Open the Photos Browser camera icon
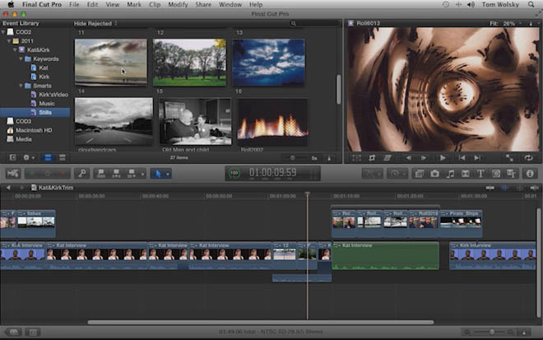 (x=435, y=174)
